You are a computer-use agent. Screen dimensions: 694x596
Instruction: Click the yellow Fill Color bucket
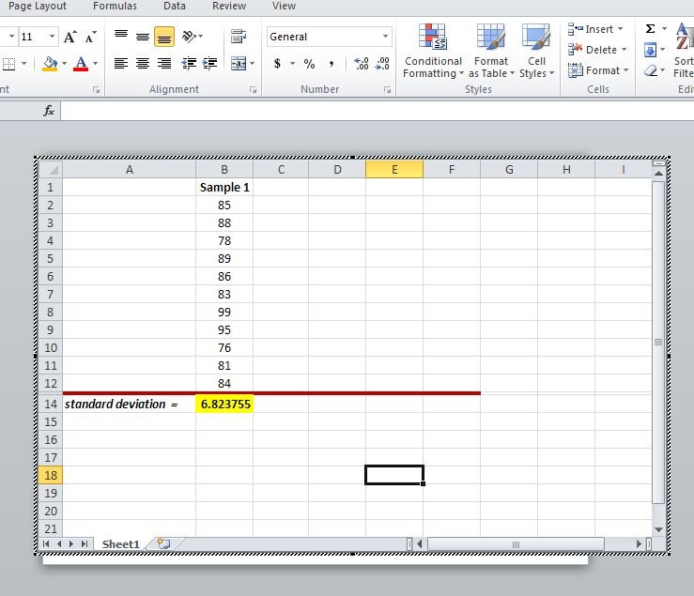(50, 64)
